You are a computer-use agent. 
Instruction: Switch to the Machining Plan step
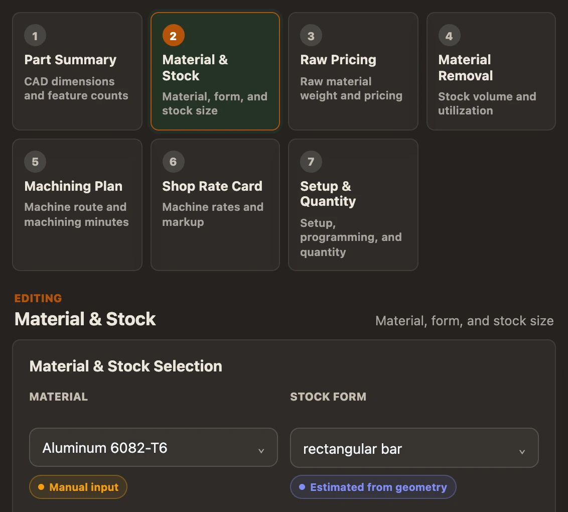tap(77, 205)
